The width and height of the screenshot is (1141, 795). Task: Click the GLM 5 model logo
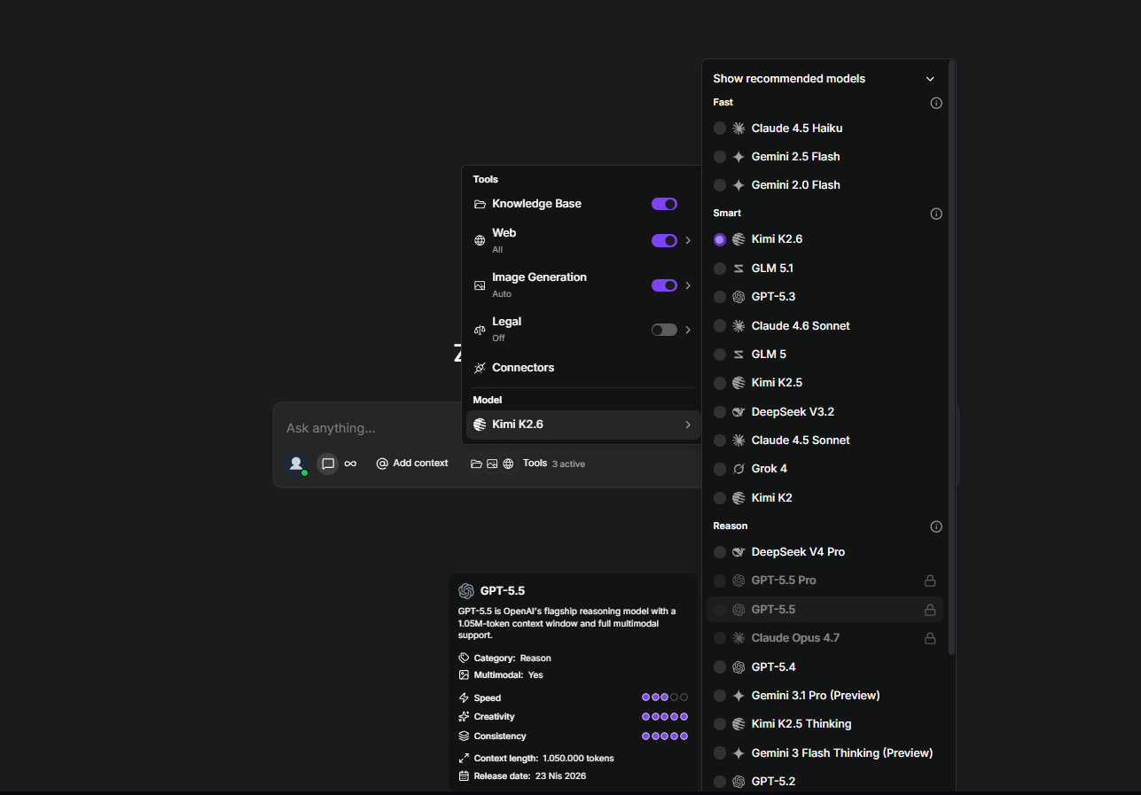(739, 355)
